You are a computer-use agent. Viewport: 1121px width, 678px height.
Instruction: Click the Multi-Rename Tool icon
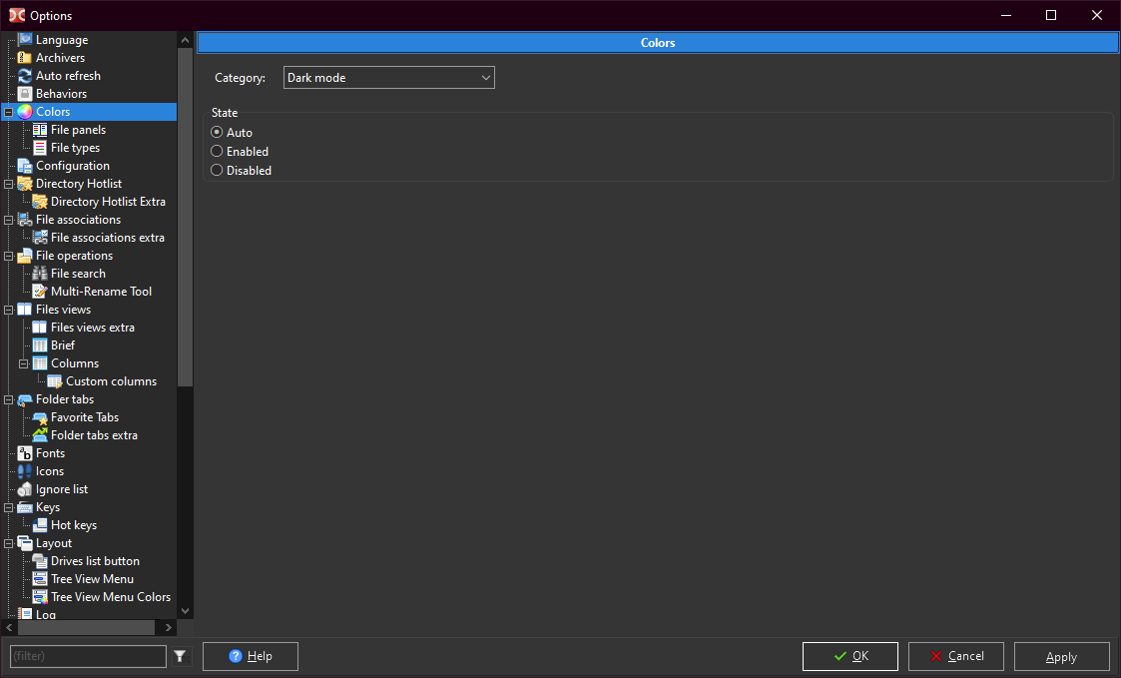(40, 292)
